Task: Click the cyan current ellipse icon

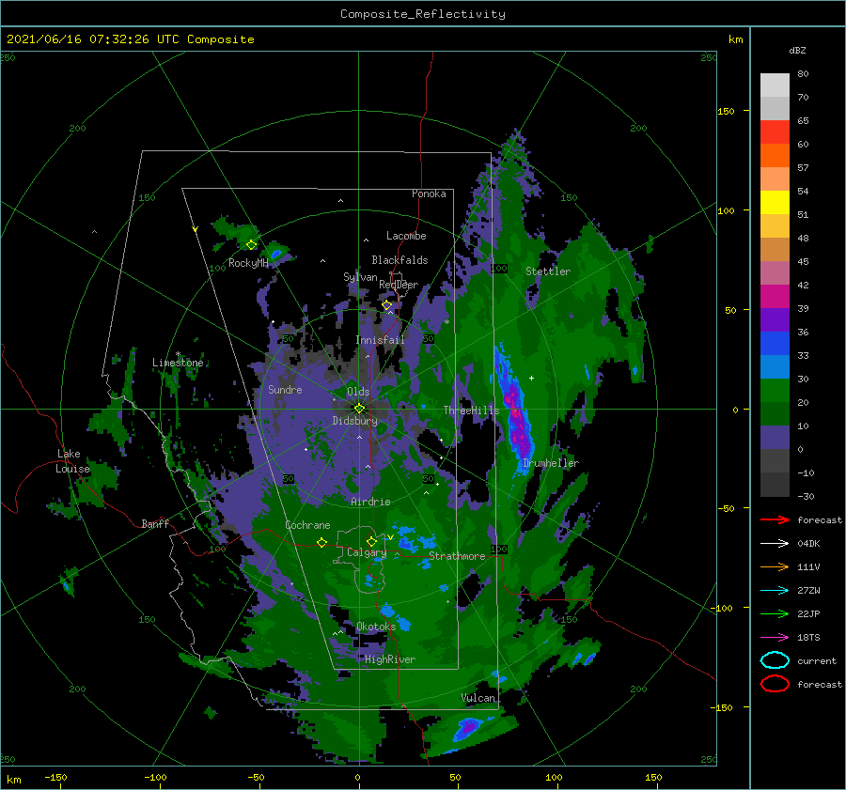Action: coord(775,660)
